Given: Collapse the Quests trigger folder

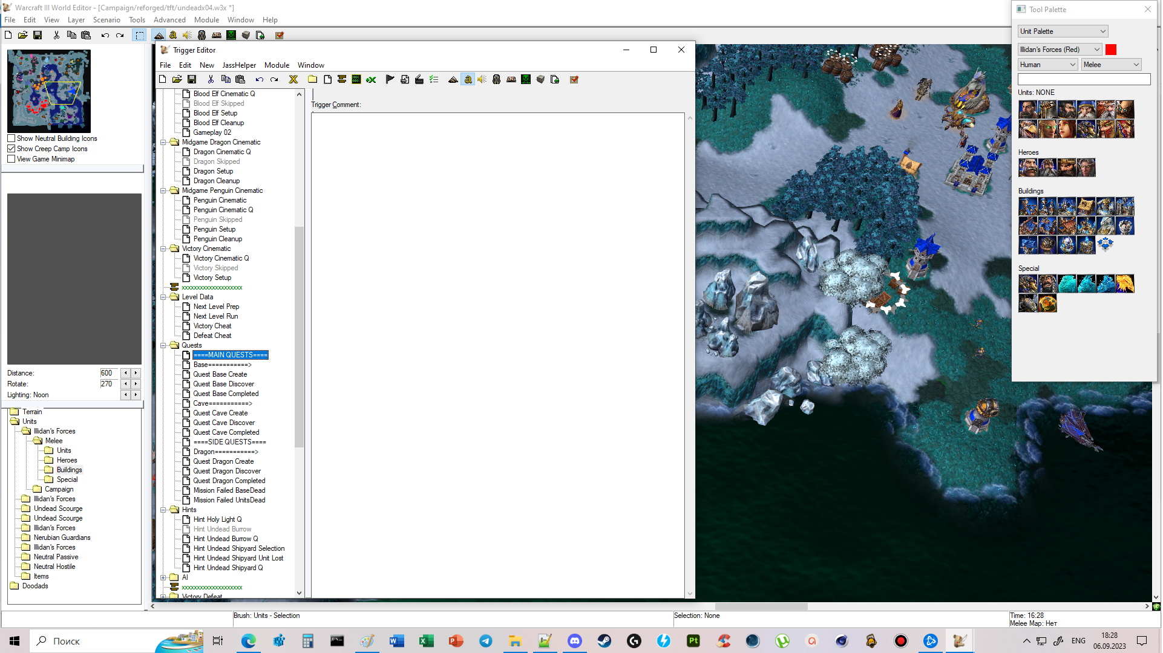Looking at the screenshot, I should pyautogui.click(x=163, y=346).
